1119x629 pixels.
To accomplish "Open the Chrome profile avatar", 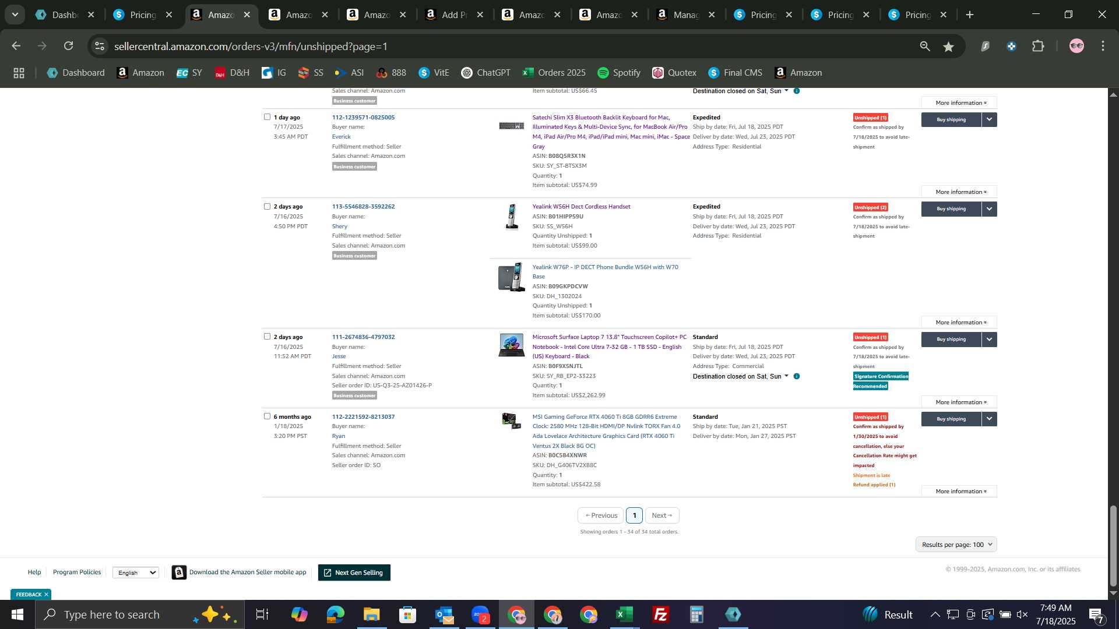I will click(1076, 46).
